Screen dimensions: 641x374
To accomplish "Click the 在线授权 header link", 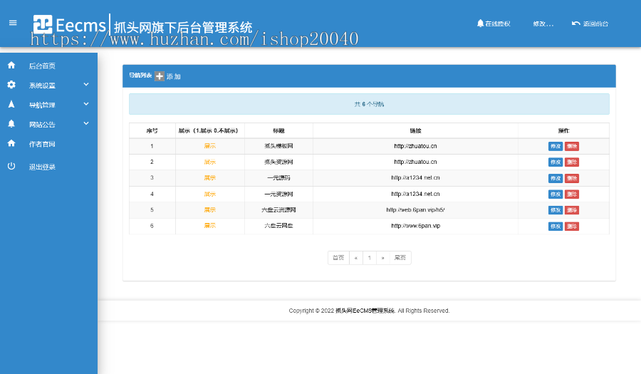I will tap(498, 24).
